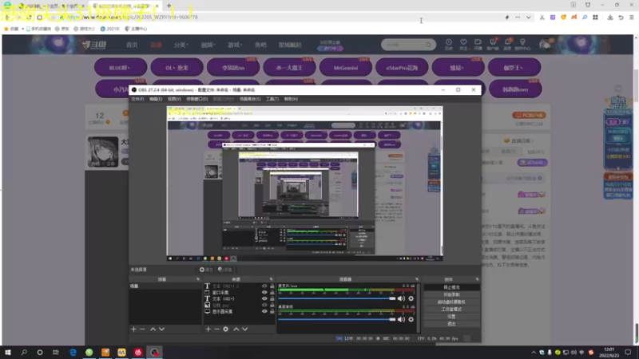Toggle visibility of 文本 (GDI+) source

point(264,298)
